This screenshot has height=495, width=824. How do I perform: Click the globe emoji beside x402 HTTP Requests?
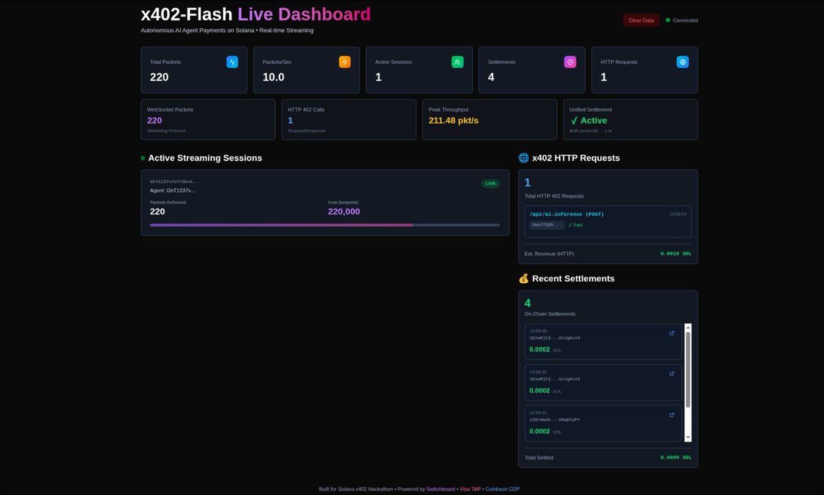[523, 158]
